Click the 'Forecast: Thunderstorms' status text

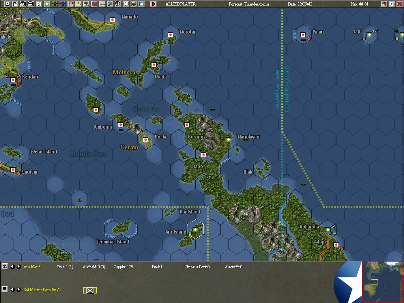(x=249, y=4)
